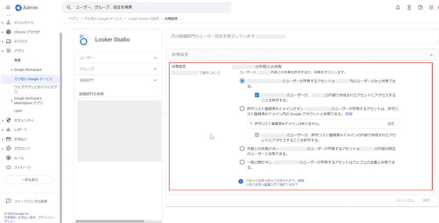
Task: Click the blue info circle icon
Action: point(241,181)
